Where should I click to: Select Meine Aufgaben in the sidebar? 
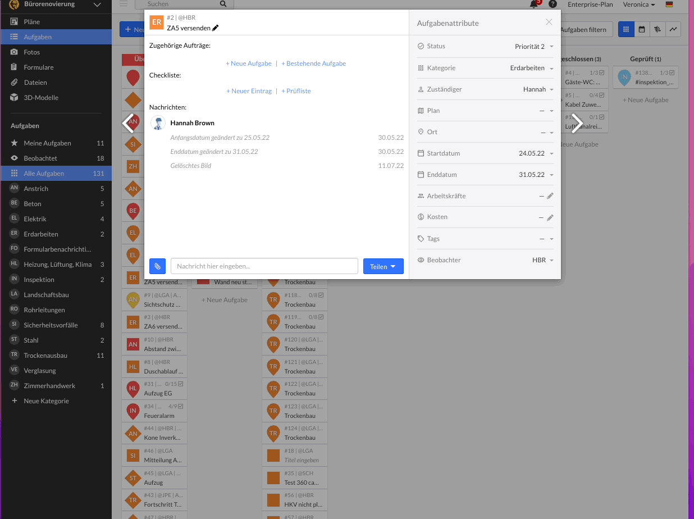pos(56,143)
